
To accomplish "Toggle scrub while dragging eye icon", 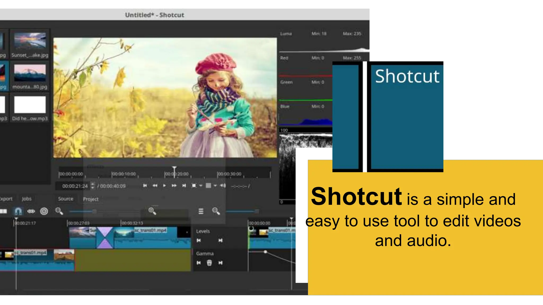I will (x=31, y=211).
